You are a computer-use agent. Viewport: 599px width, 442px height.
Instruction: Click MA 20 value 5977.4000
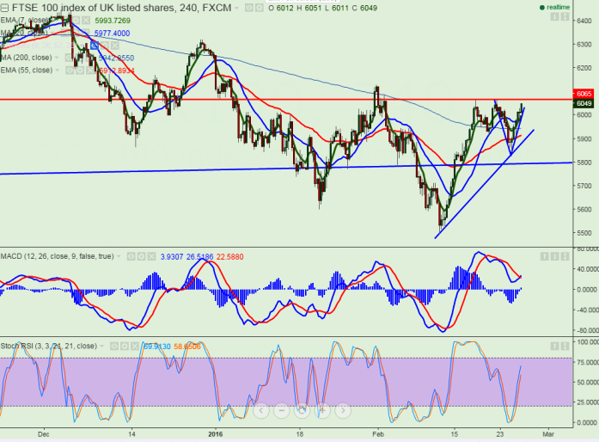[112, 34]
